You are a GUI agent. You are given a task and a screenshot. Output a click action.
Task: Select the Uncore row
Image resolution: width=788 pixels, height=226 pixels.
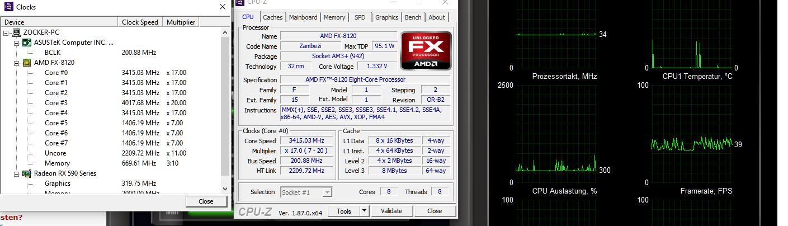point(110,153)
